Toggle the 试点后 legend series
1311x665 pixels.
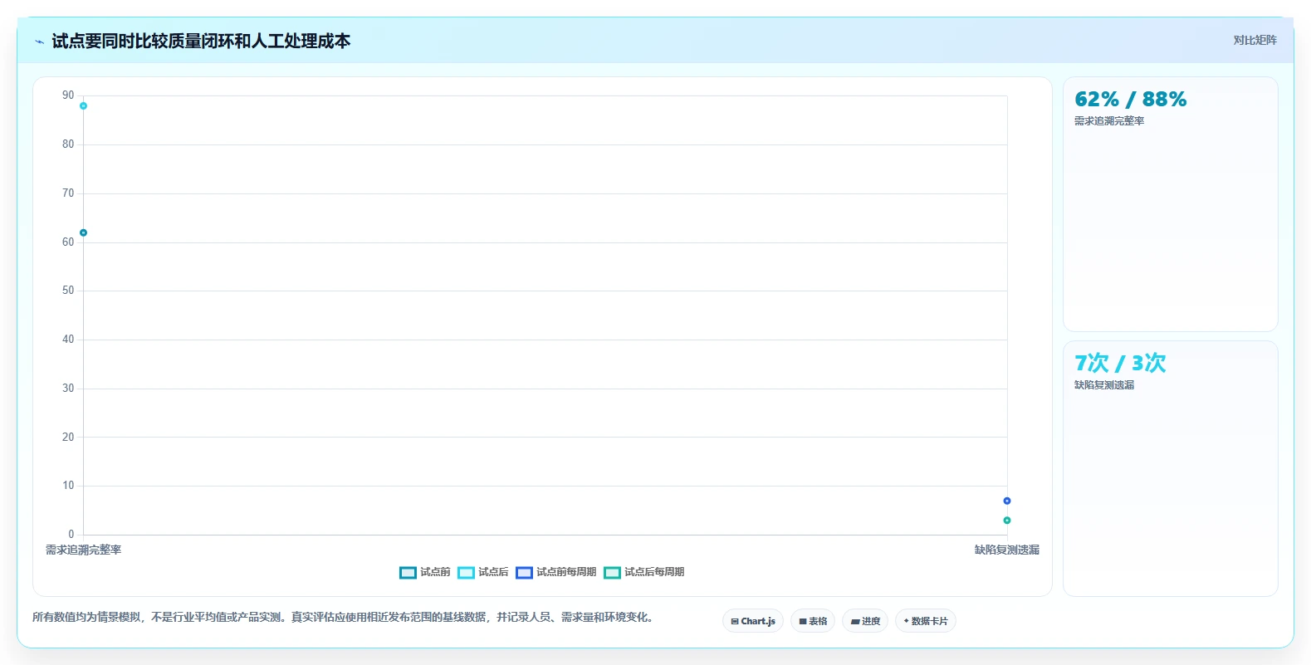click(x=482, y=572)
